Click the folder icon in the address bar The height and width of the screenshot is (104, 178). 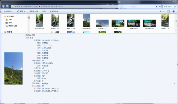coord(13,6)
